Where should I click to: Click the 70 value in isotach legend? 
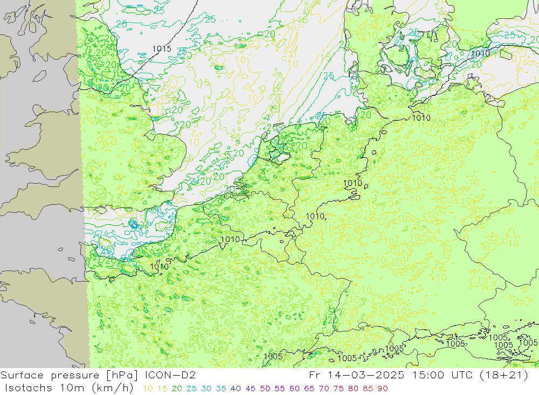(x=324, y=389)
